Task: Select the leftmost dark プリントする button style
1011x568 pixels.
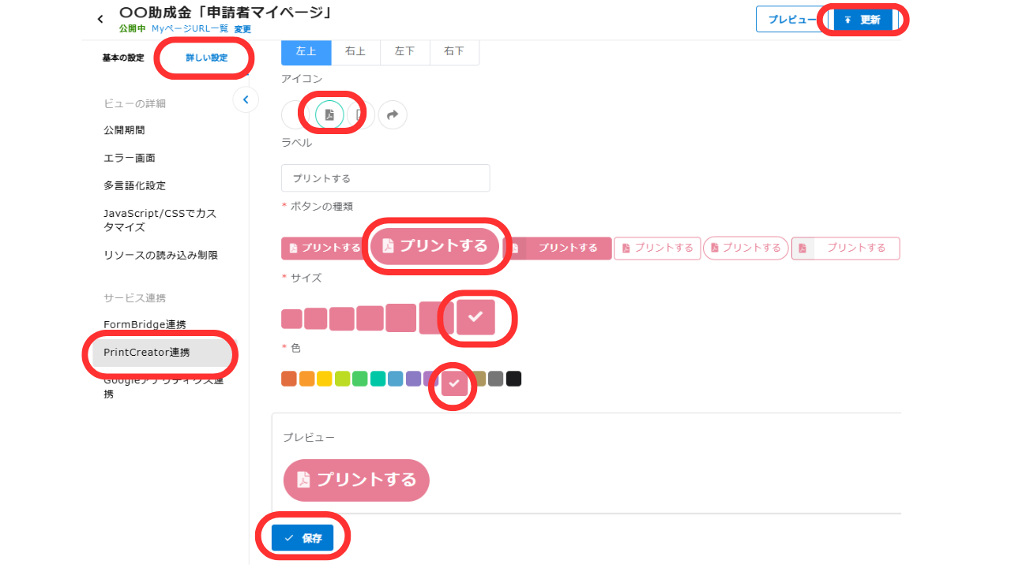Action: point(322,248)
